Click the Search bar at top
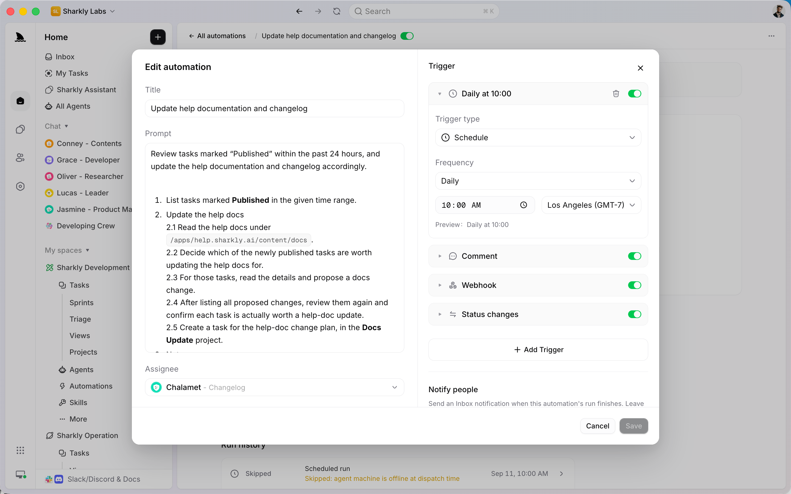The width and height of the screenshot is (791, 494). (424, 11)
